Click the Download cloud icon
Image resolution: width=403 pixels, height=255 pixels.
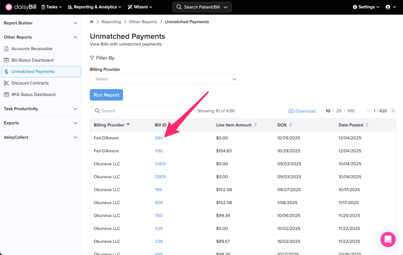(x=291, y=111)
